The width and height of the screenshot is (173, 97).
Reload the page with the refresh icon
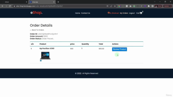coord(10,6)
